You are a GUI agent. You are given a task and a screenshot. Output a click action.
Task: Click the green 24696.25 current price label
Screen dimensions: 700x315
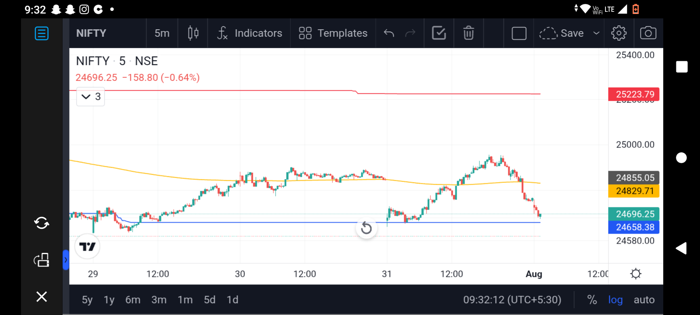pos(634,214)
